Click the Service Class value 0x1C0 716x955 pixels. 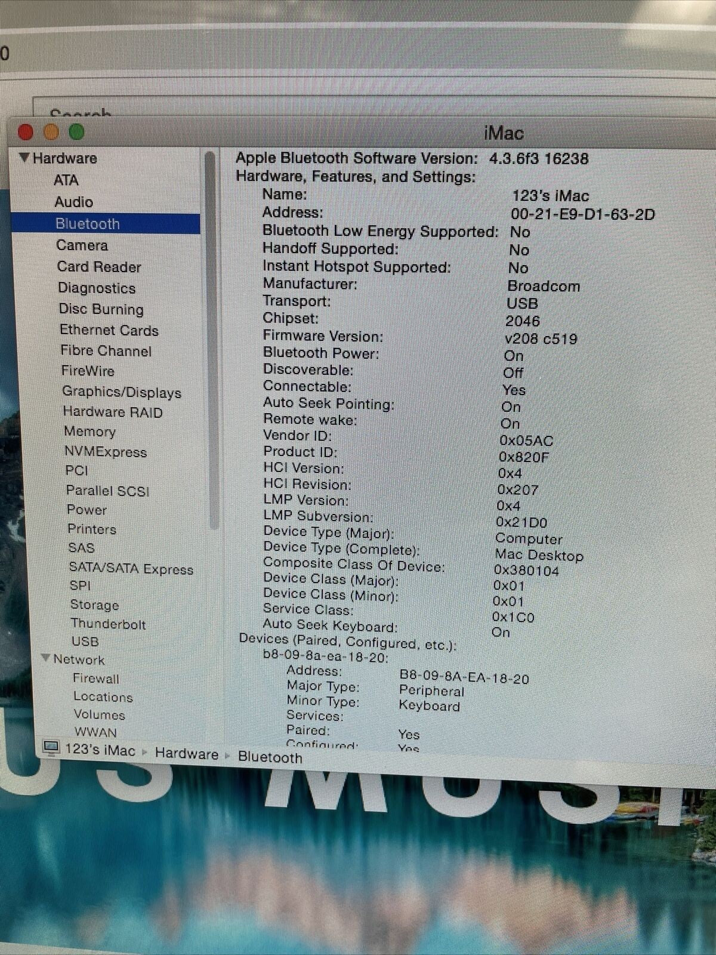coord(513,617)
